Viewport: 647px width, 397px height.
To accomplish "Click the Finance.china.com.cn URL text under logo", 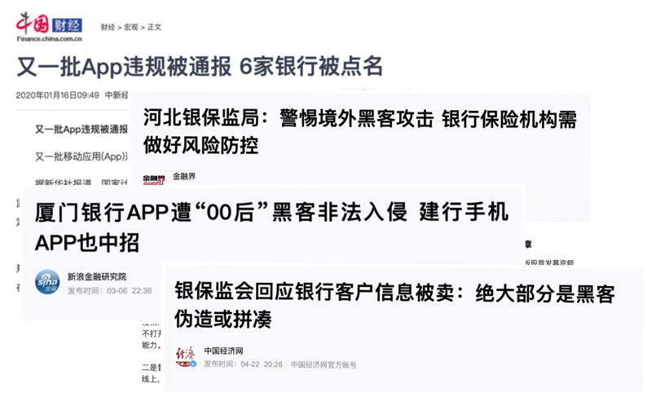I will click(50, 39).
